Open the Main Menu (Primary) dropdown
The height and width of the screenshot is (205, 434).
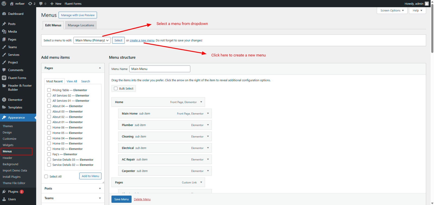(92, 40)
